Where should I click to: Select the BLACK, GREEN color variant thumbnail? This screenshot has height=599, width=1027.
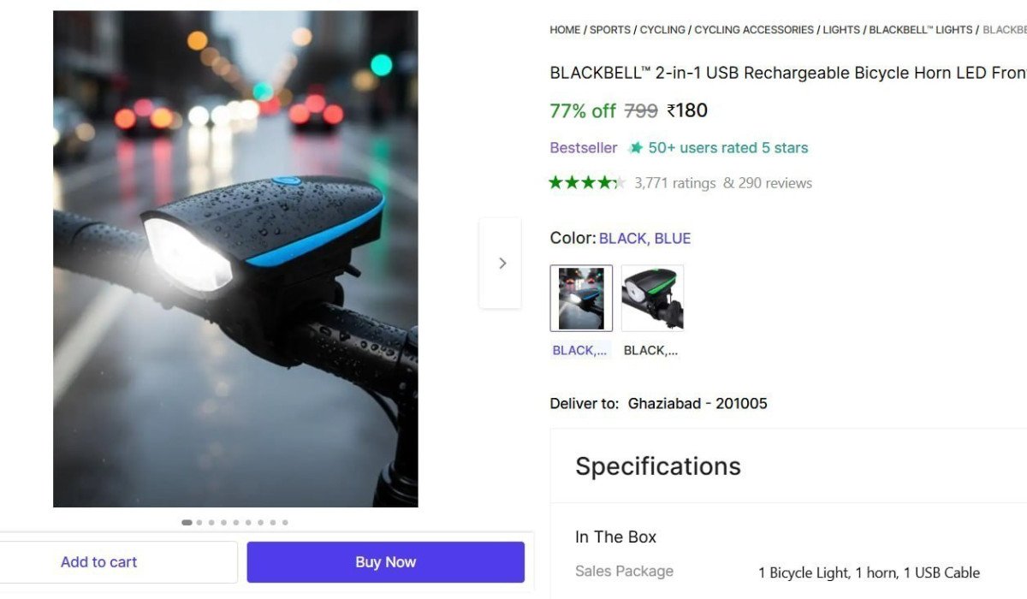coord(652,298)
